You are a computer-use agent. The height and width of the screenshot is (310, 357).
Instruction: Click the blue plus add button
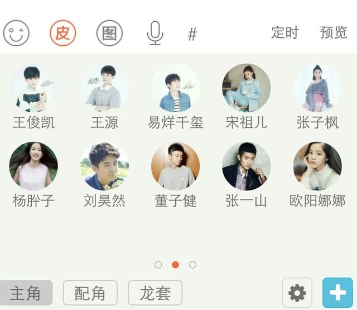338,293
